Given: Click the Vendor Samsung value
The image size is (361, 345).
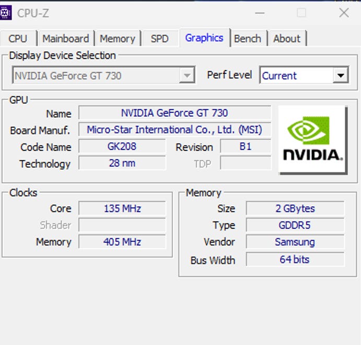Looking at the screenshot, I should pos(295,242).
